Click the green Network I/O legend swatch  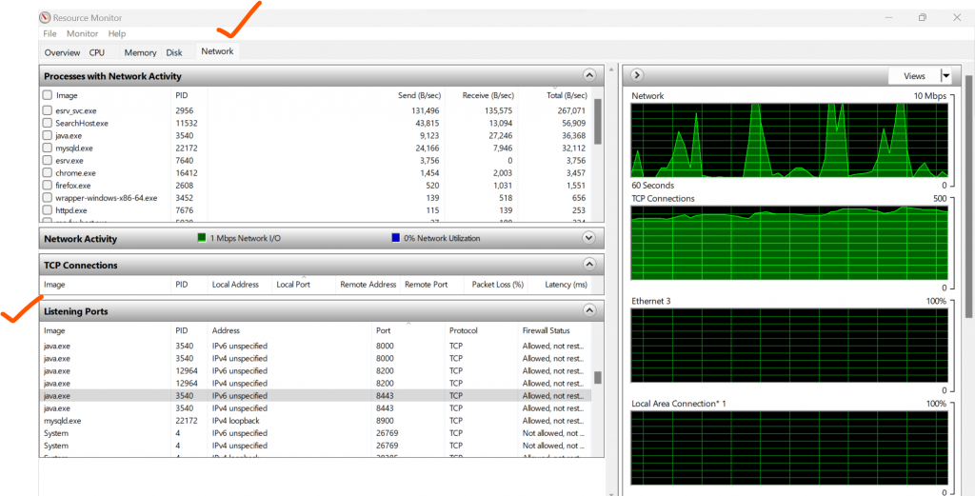pyautogui.click(x=202, y=238)
